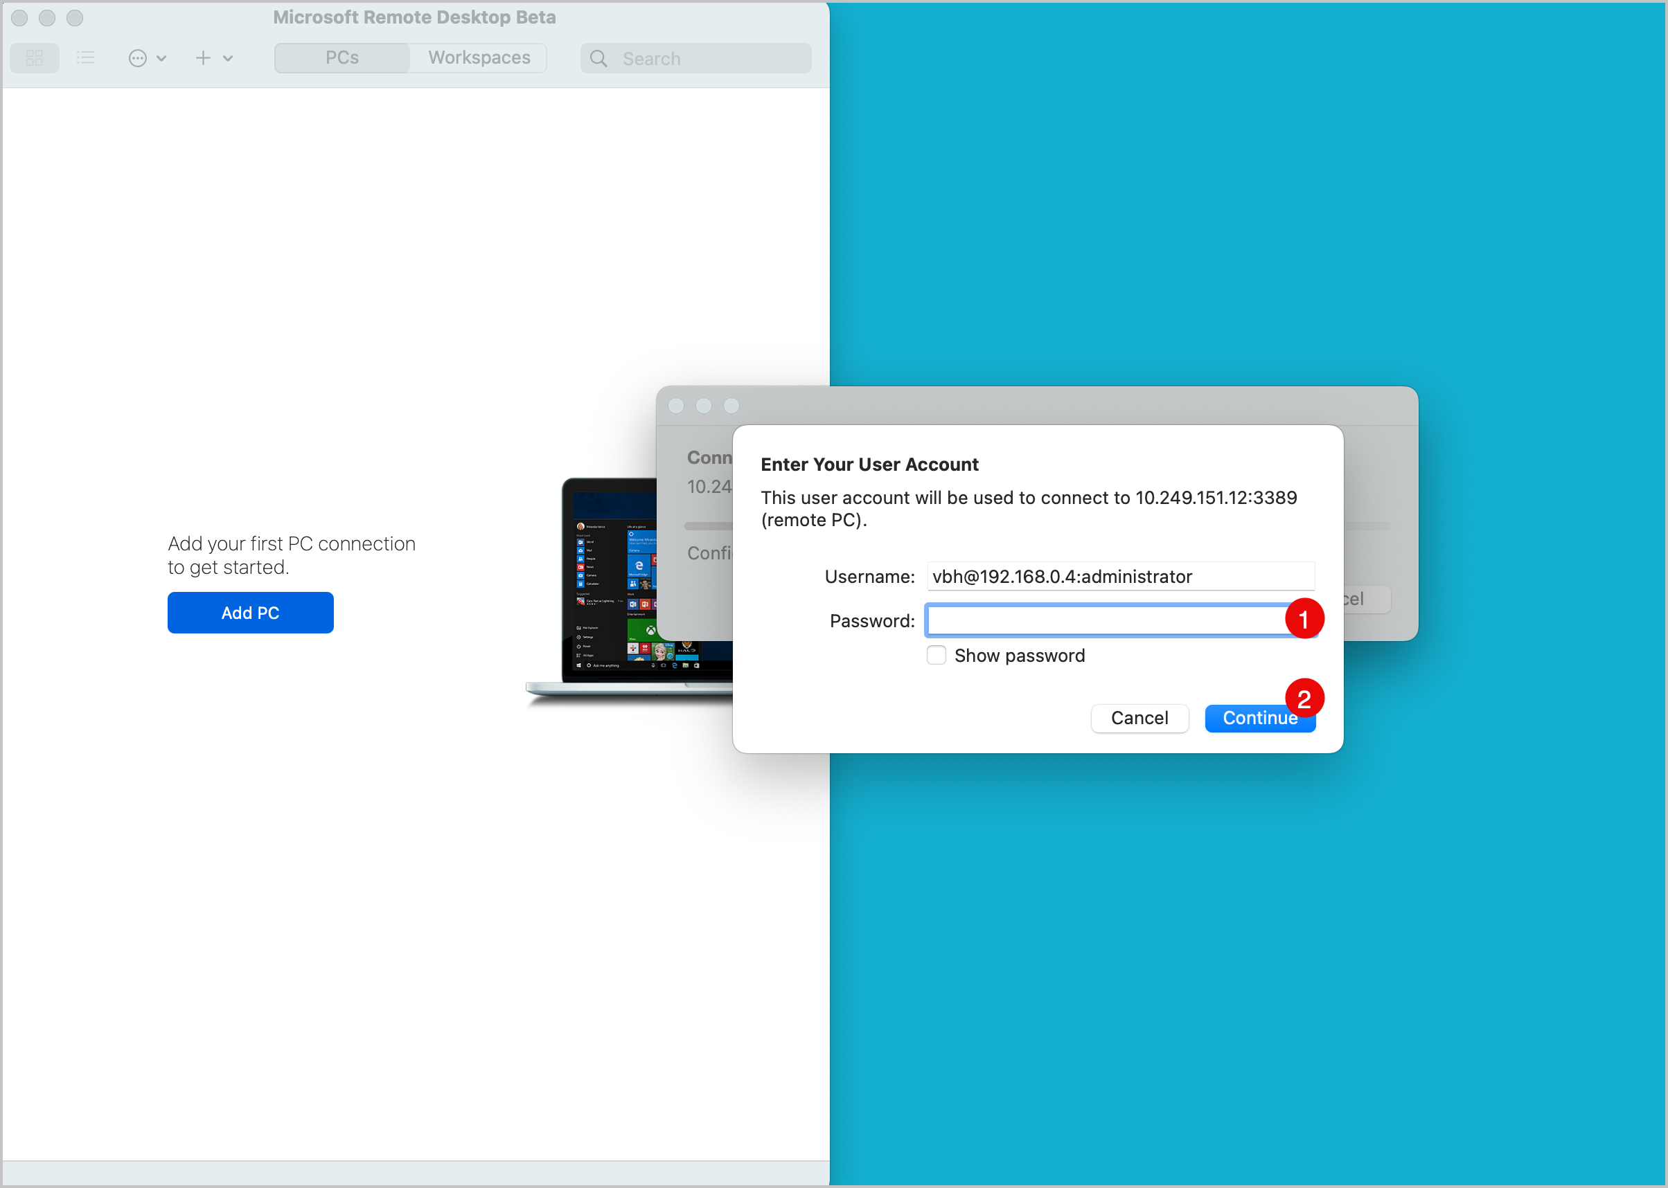The height and width of the screenshot is (1188, 1668).
Task: Click the laptop illustration thumbnail
Action: pyautogui.click(x=629, y=591)
